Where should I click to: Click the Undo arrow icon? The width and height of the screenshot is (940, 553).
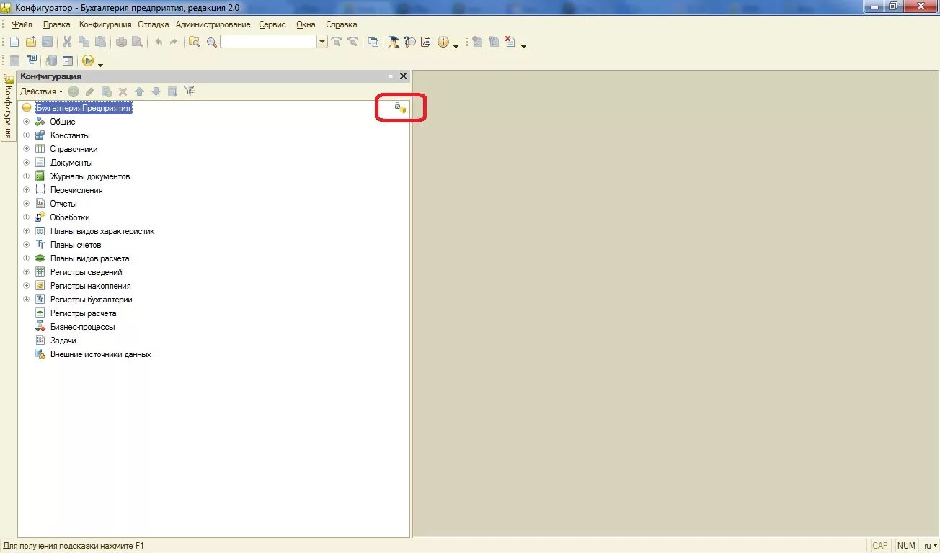pos(159,42)
